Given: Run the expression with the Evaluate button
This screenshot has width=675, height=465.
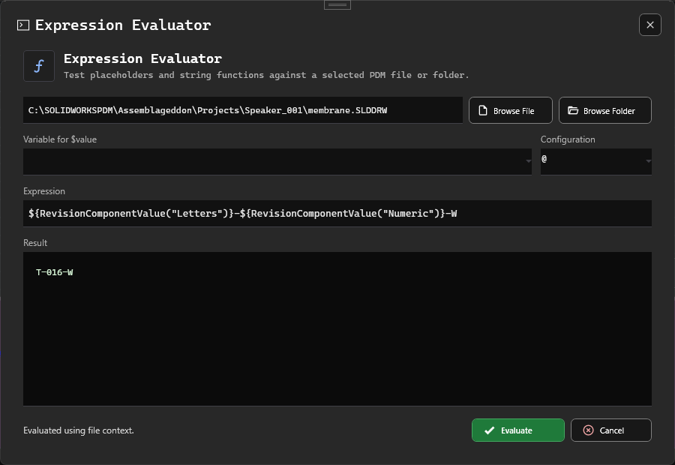Looking at the screenshot, I should point(517,430).
